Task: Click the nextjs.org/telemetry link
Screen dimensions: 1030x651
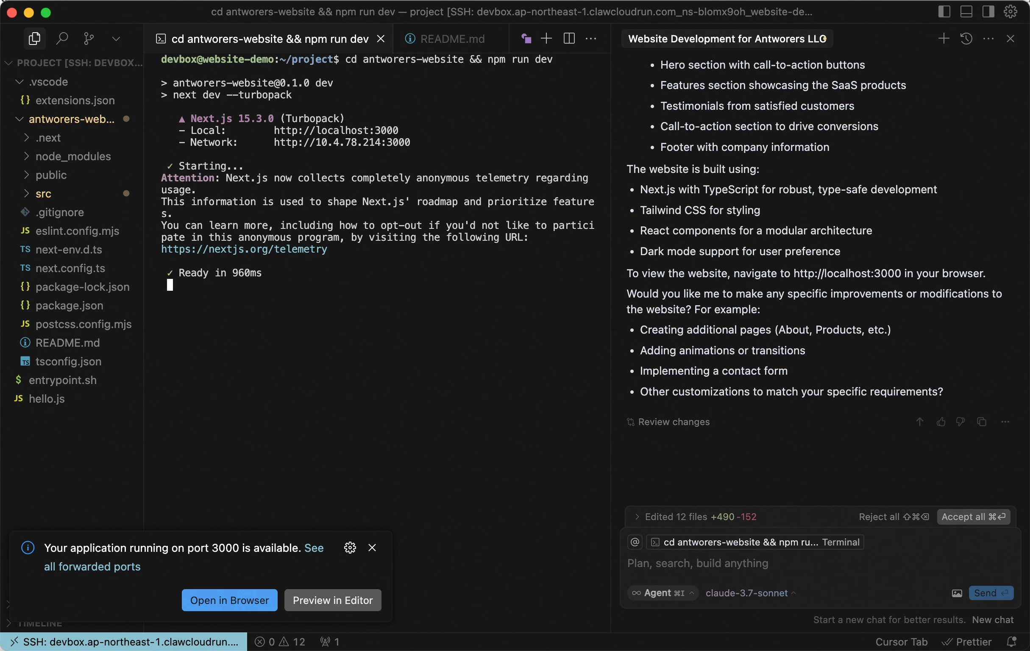Action: (244, 249)
